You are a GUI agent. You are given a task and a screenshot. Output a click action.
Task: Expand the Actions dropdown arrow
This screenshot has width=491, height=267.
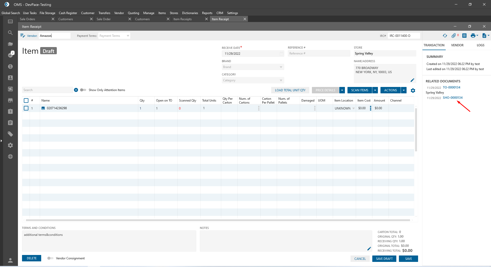404,90
